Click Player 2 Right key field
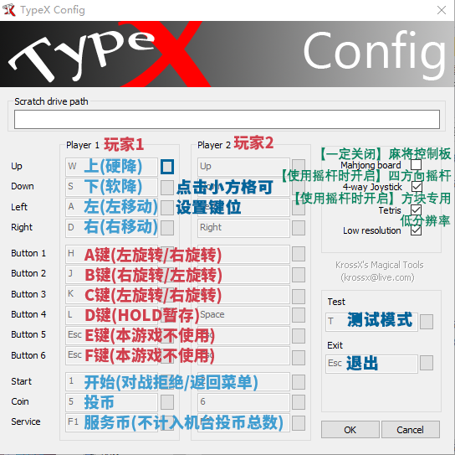Image resolution: width=455 pixels, height=455 pixels. (x=243, y=228)
